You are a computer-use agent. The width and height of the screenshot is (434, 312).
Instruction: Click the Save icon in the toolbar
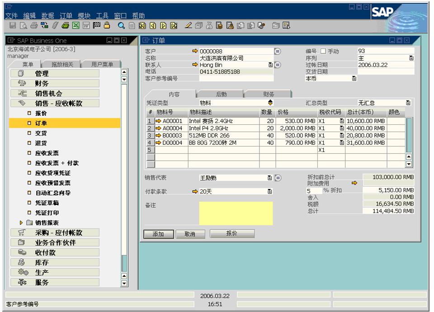click(x=13, y=26)
